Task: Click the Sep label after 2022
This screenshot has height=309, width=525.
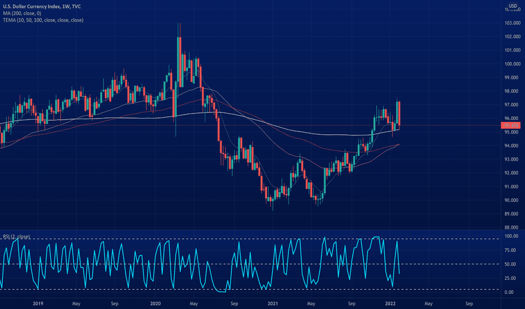Action: [469, 303]
